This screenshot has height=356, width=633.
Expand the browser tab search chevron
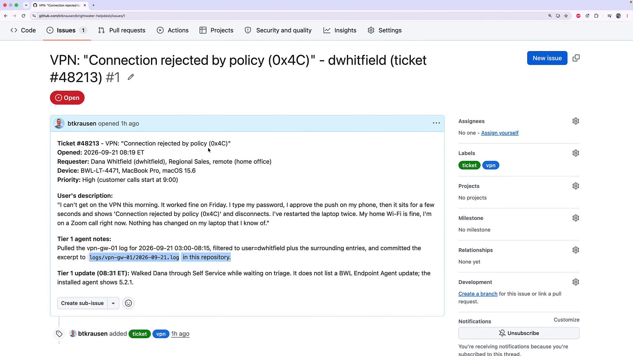[26, 5]
